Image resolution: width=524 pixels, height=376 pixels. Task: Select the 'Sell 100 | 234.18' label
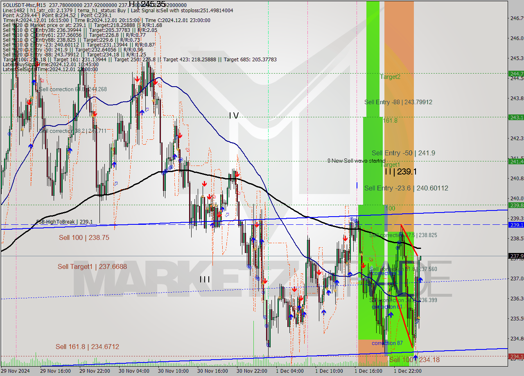[x=414, y=360]
